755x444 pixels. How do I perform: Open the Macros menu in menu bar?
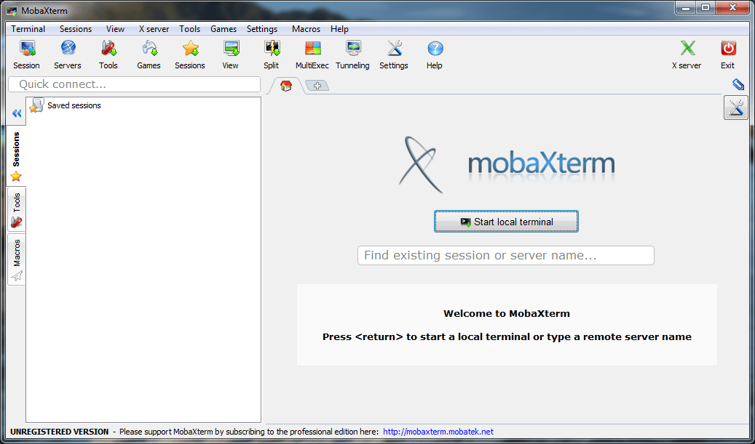[306, 29]
